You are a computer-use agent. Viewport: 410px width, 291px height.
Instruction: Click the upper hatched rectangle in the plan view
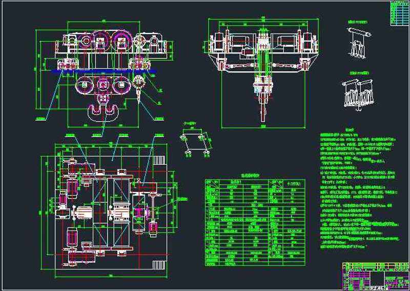tap(158, 160)
